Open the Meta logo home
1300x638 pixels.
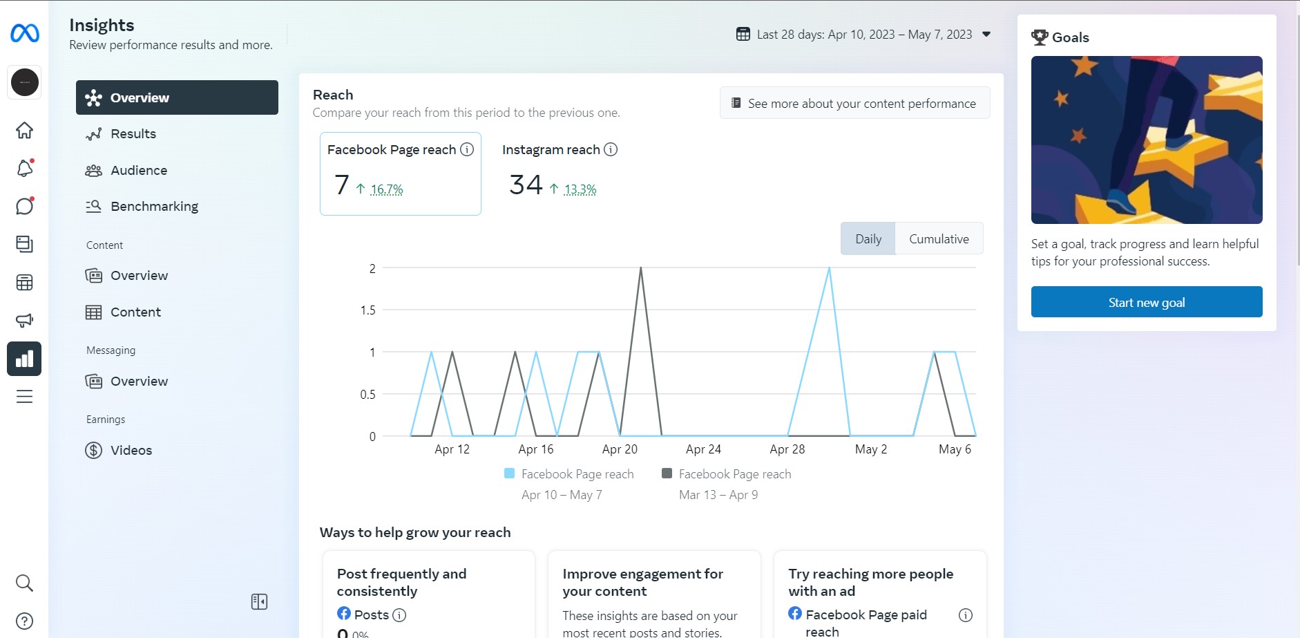coord(25,33)
